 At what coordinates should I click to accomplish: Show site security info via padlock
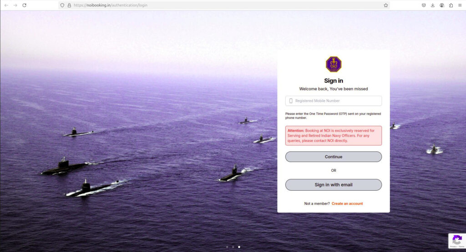coord(69,5)
